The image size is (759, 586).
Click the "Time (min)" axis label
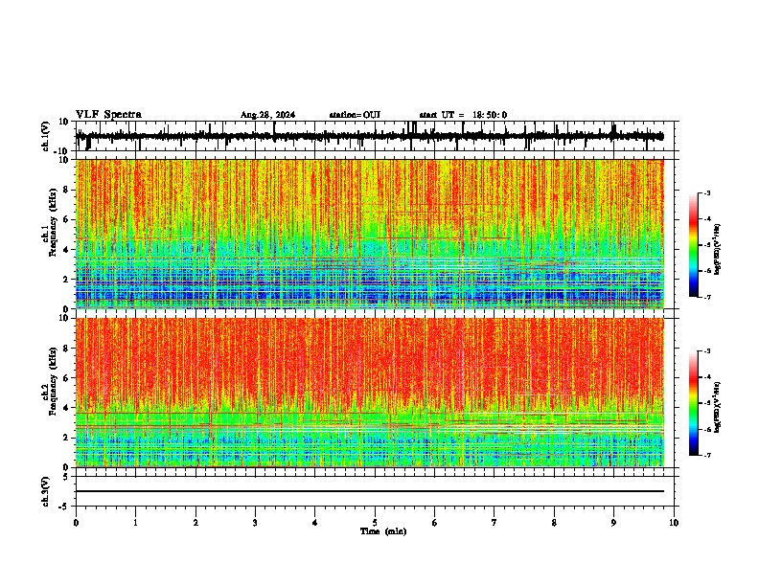click(x=383, y=531)
